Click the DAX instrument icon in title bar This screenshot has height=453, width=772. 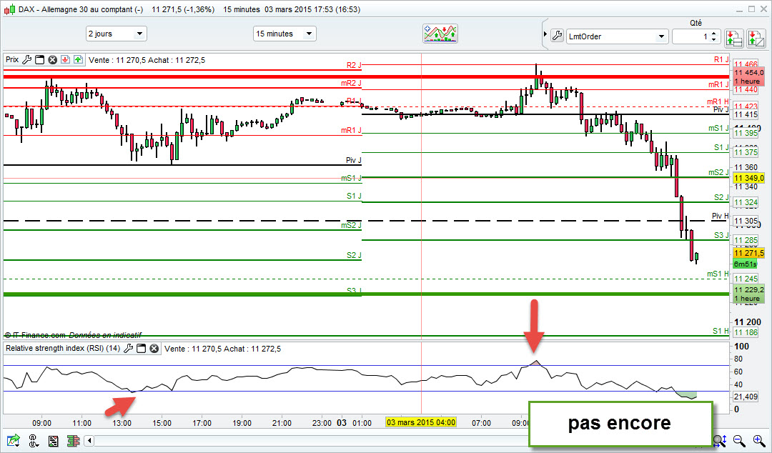click(10, 9)
